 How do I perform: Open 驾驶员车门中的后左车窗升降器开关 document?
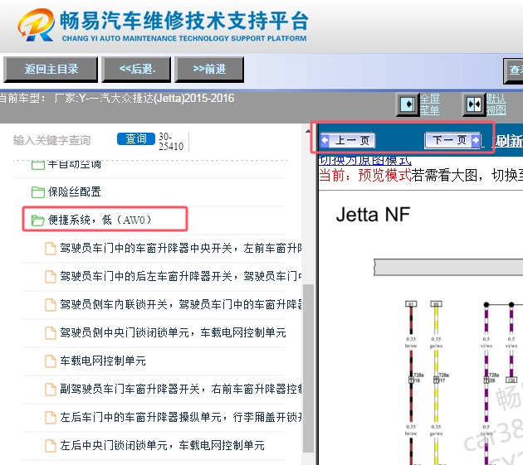click(x=180, y=276)
